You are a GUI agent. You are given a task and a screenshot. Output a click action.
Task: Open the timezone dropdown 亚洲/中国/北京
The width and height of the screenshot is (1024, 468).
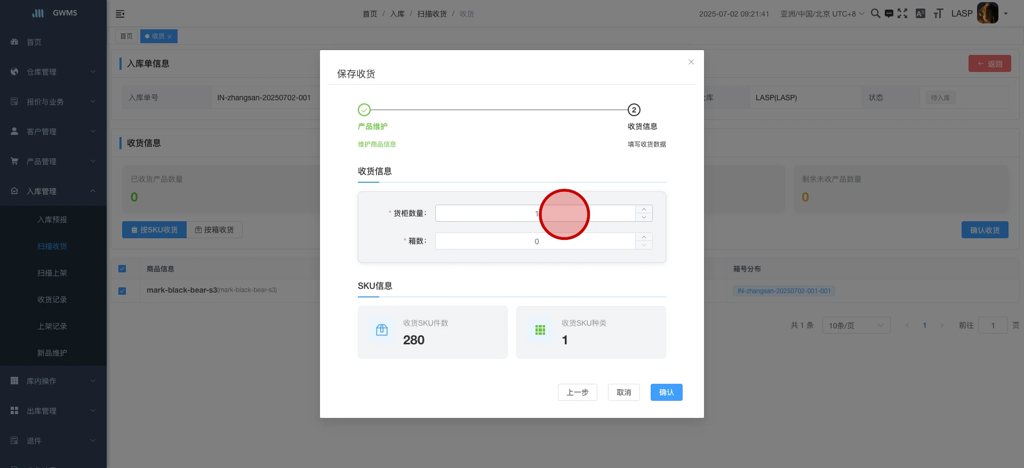tap(822, 14)
